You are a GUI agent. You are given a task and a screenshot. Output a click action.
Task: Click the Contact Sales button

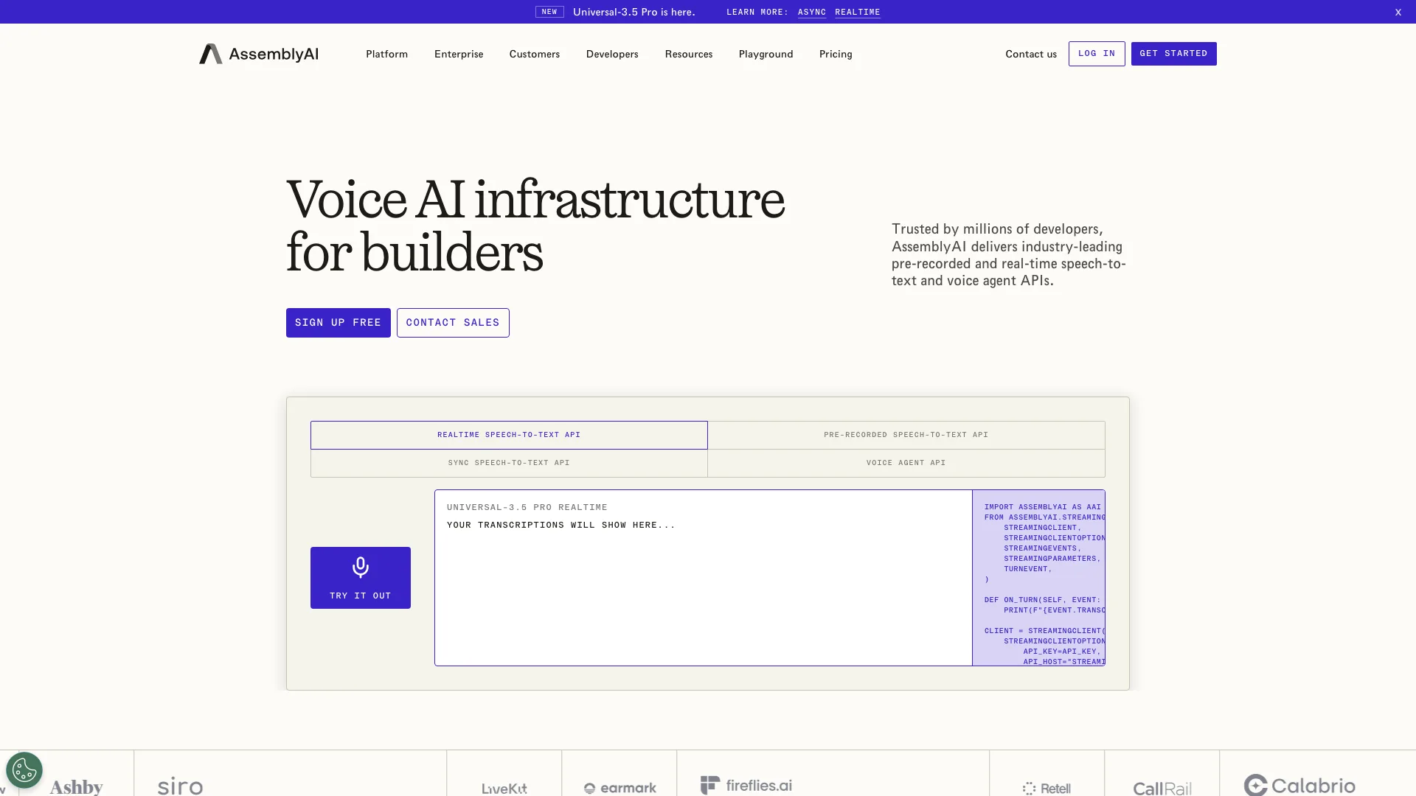coord(453,323)
